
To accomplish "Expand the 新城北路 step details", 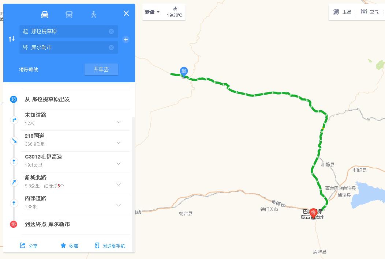I will click(x=119, y=184).
